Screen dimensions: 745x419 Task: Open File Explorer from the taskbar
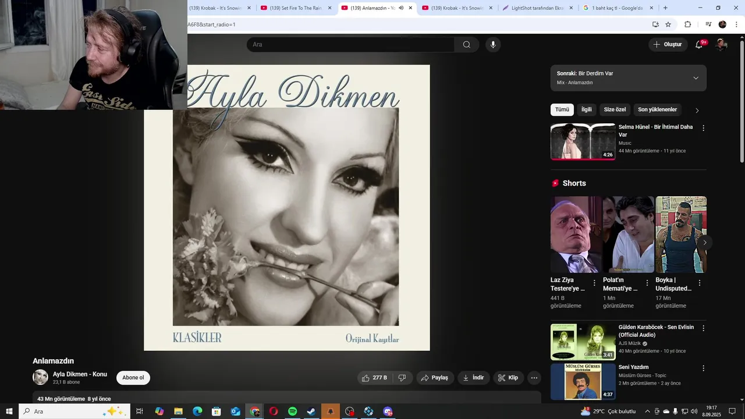point(178,411)
